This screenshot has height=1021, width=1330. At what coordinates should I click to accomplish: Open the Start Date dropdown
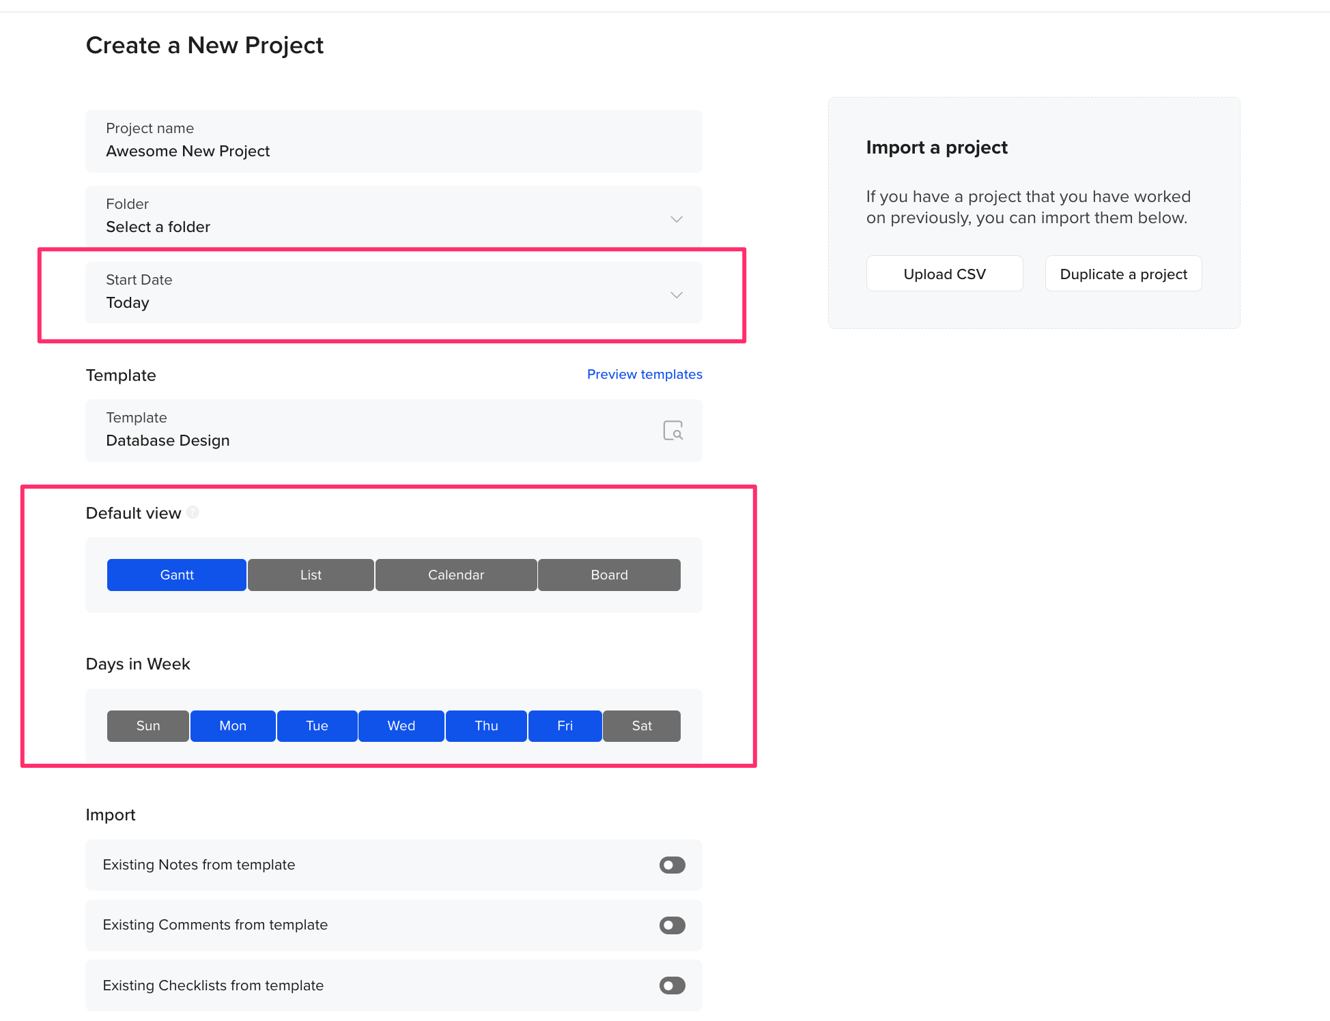point(393,293)
